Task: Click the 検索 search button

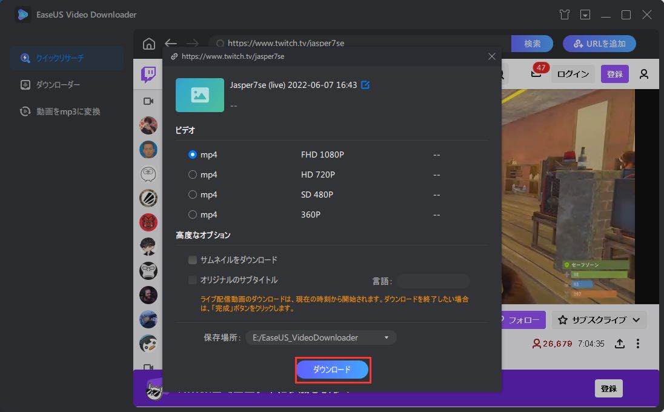Action: (x=532, y=43)
